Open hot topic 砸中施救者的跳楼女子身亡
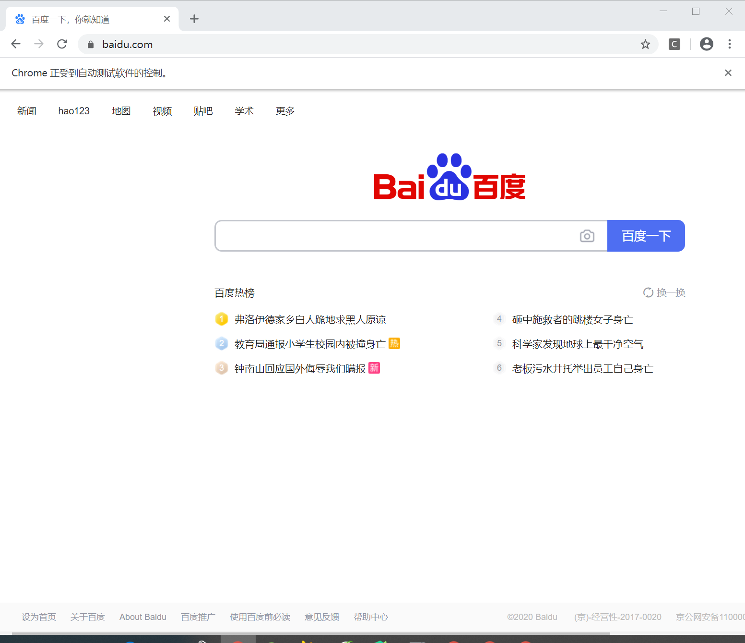This screenshot has width=745, height=643. [573, 319]
